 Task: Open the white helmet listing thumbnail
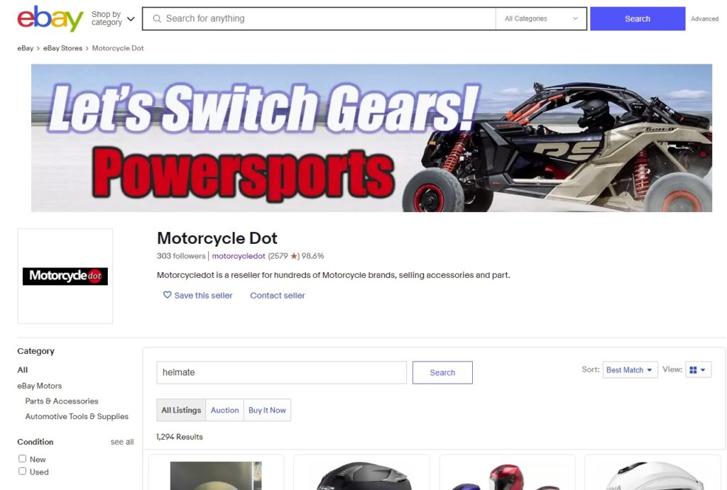[652, 476]
